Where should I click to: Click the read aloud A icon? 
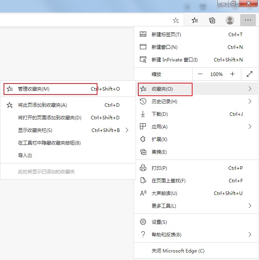tap(143, 193)
